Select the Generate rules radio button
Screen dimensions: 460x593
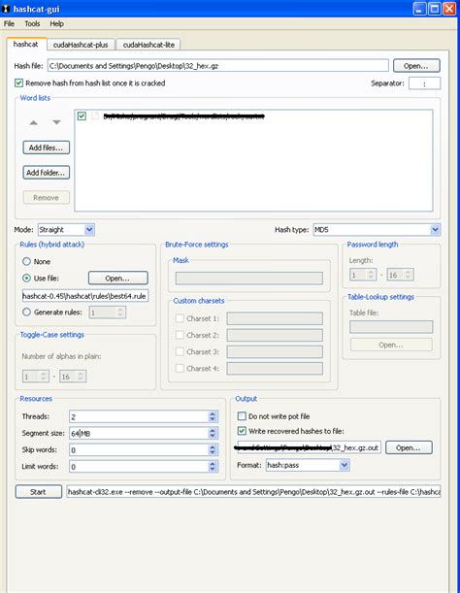pos(26,312)
